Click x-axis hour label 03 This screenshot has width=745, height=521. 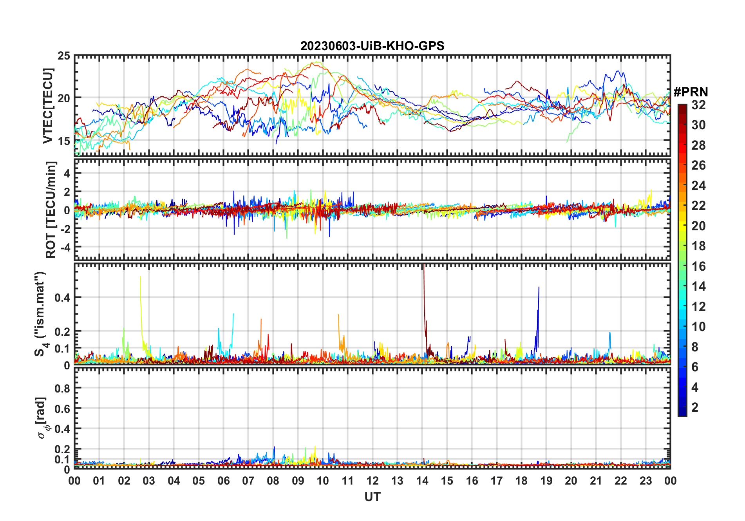pyautogui.click(x=149, y=481)
